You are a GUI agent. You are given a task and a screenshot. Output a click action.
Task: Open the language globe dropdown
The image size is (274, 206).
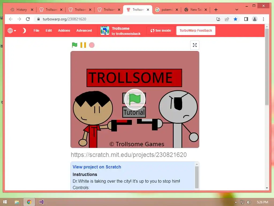pyautogui.click(x=12, y=31)
